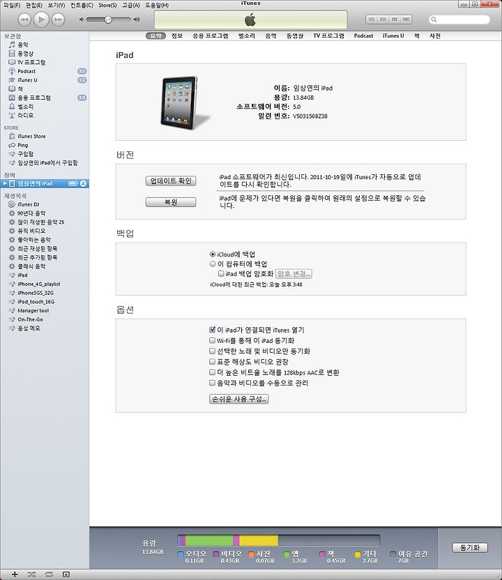Viewport: 502px width, 580px height.
Task: Click the 암호 변경... button
Action: pos(294,274)
